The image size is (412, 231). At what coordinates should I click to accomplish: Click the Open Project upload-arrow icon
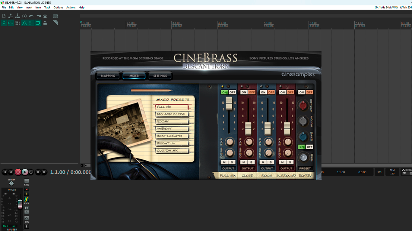click(x=11, y=16)
